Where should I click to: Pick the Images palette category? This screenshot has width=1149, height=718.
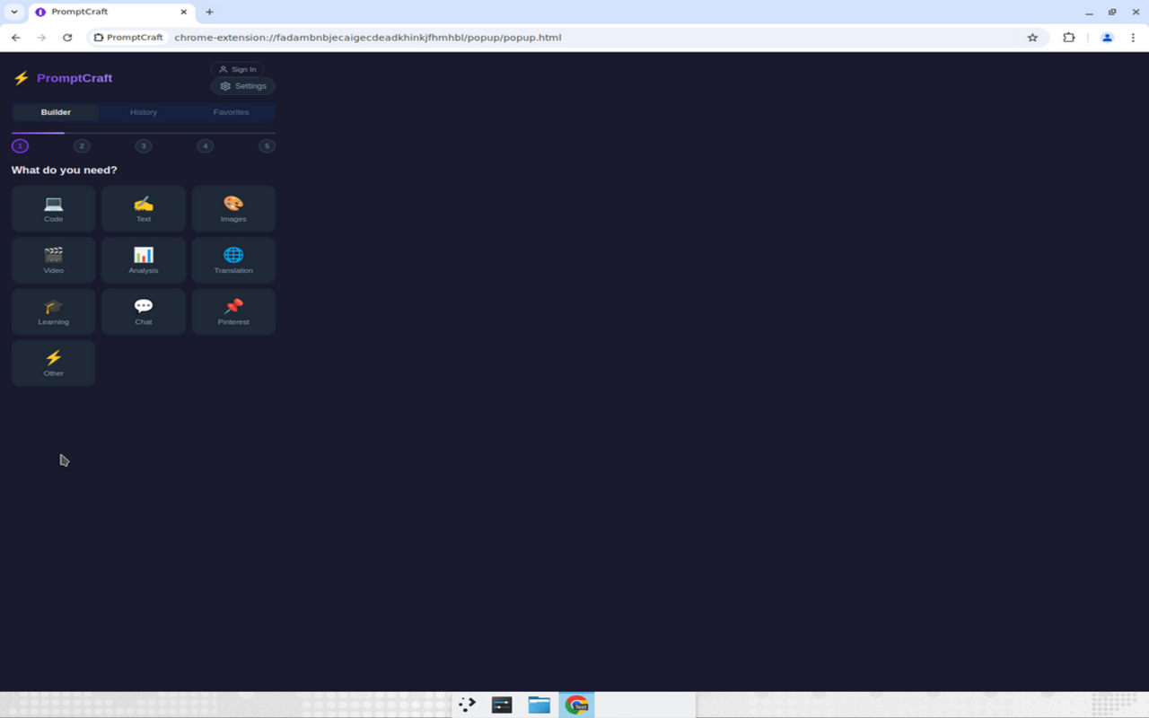click(233, 209)
